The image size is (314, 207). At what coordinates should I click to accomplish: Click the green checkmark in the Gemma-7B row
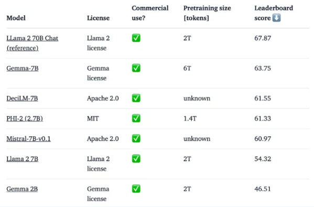pos(136,68)
